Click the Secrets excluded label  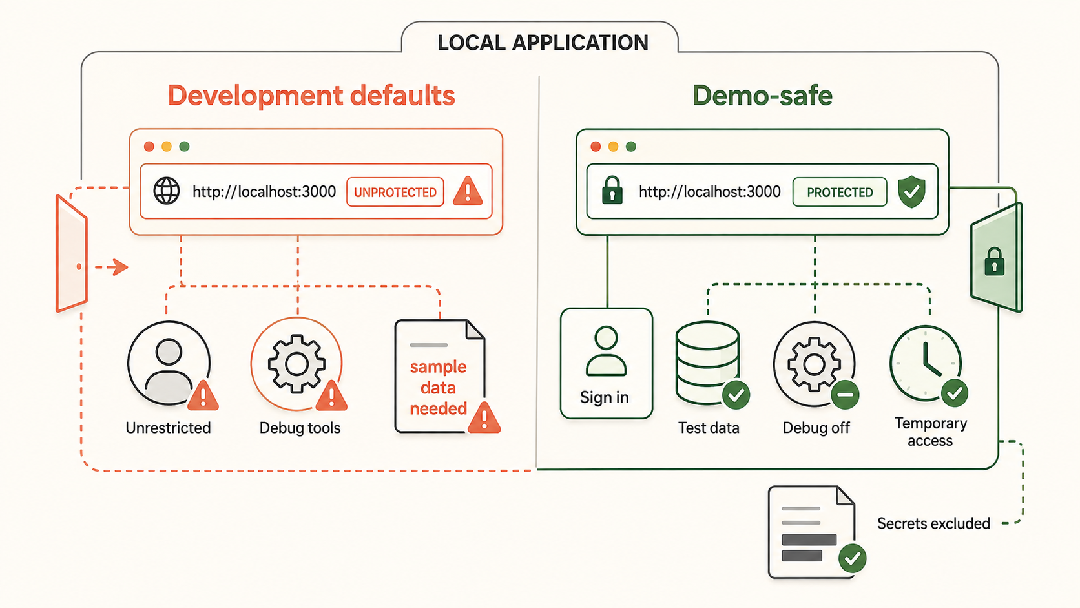pos(933,523)
